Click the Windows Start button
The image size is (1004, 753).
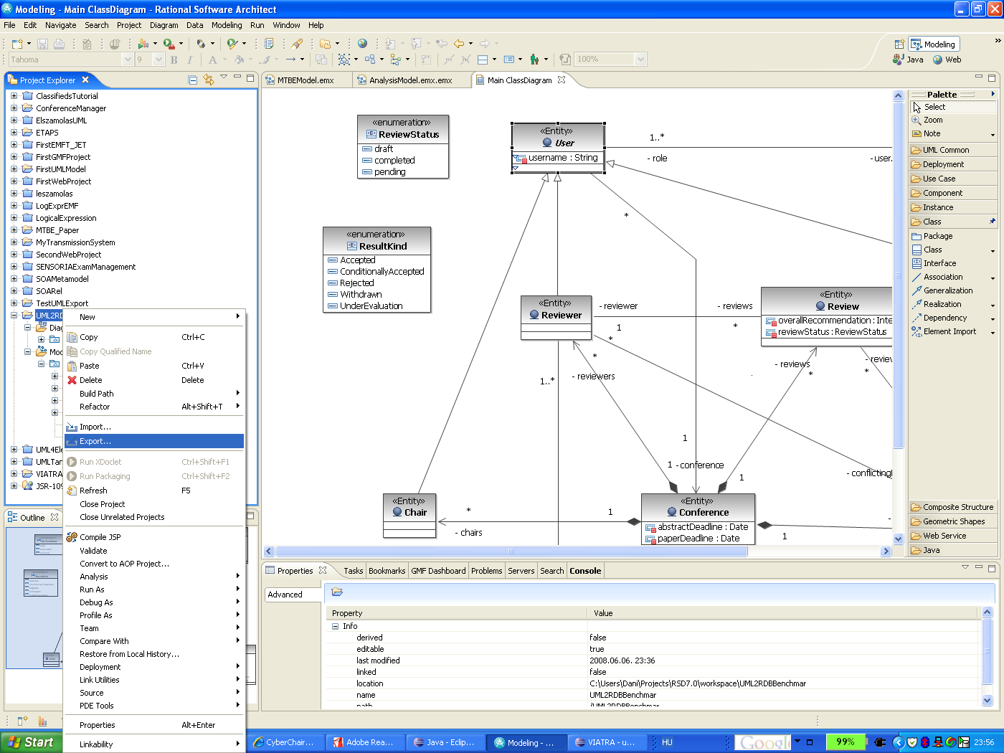31,742
